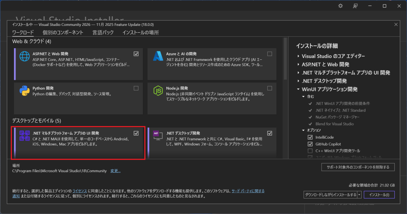Expand Visual Studio のコア エディター details
Viewport: 407px width, 214px height.
(299, 56)
